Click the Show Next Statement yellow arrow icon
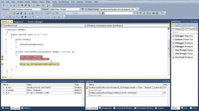Viewport: 199px width, 111px height. [x=18, y=6]
